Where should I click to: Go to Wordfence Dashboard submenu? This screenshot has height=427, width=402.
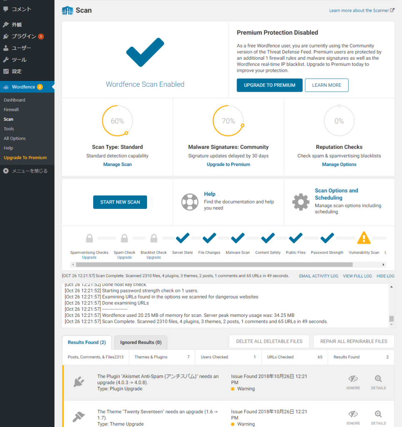[15, 100]
